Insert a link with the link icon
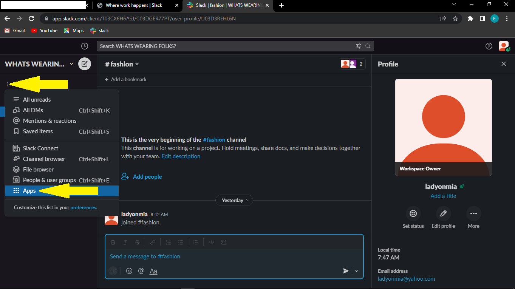The image size is (515, 289). pos(153,243)
